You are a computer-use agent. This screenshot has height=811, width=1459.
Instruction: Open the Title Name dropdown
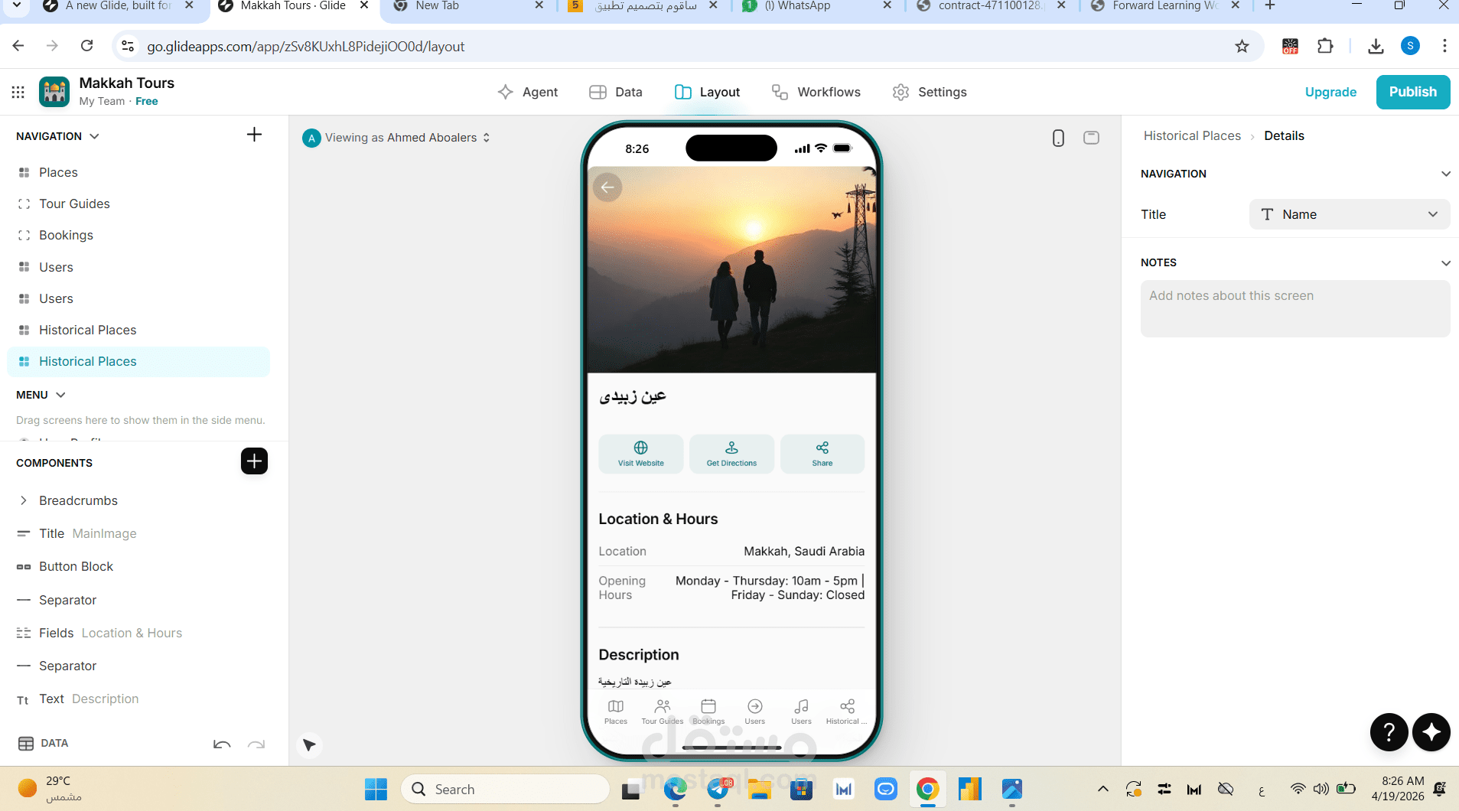pos(1349,214)
